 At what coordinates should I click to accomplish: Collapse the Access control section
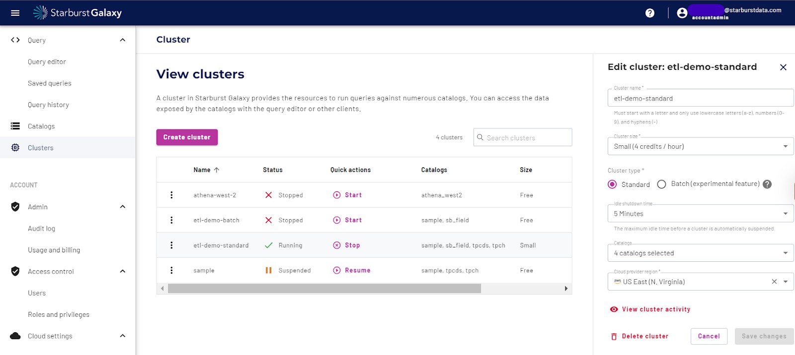[123, 271]
